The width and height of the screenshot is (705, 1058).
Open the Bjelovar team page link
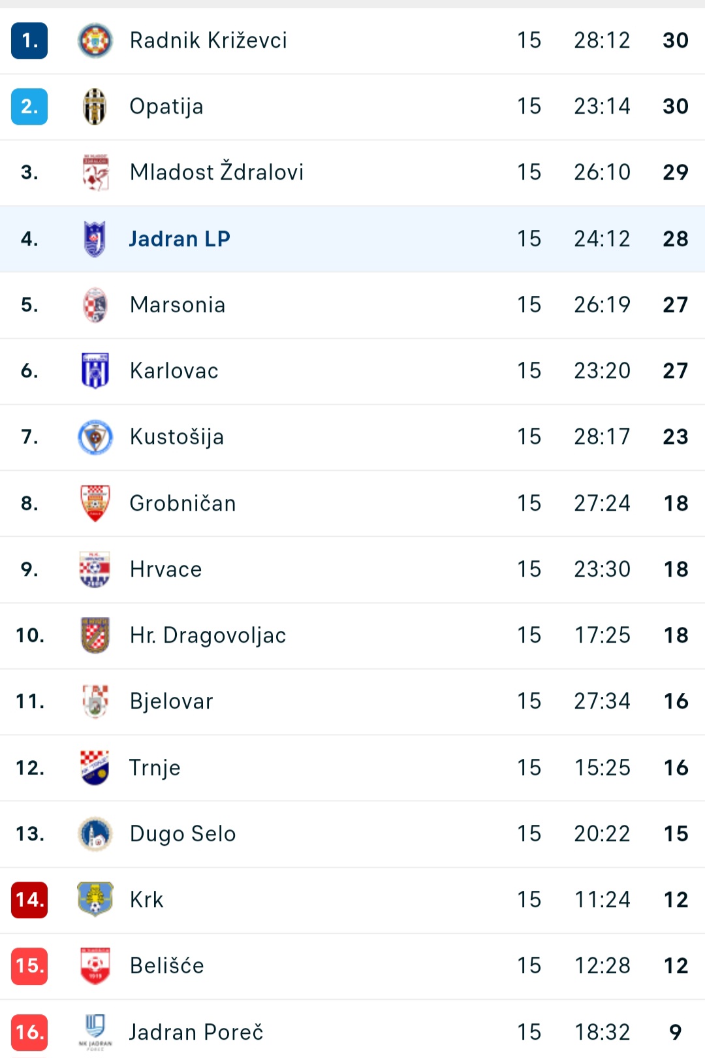click(171, 701)
